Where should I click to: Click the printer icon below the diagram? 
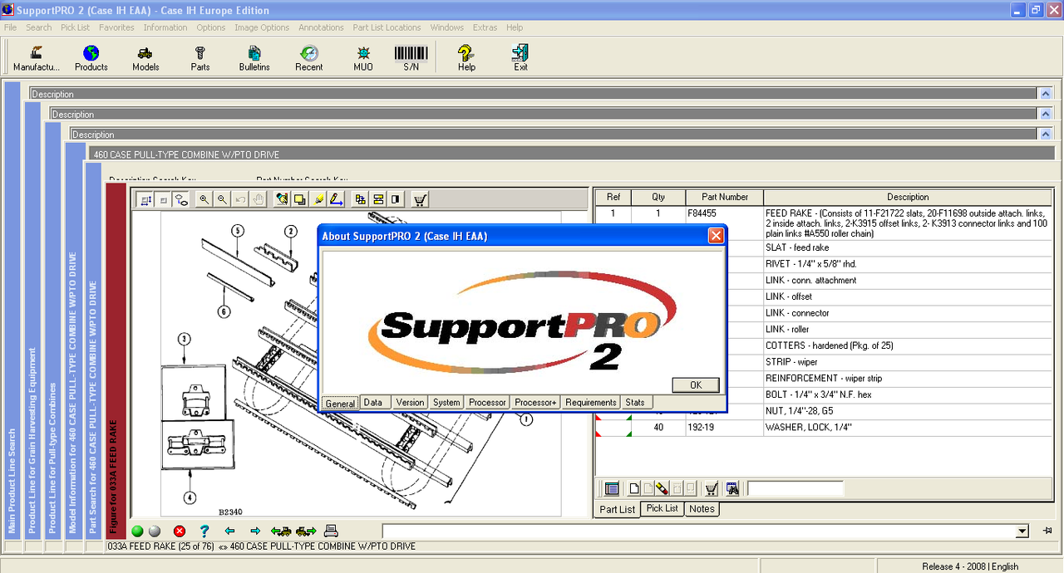point(331,531)
